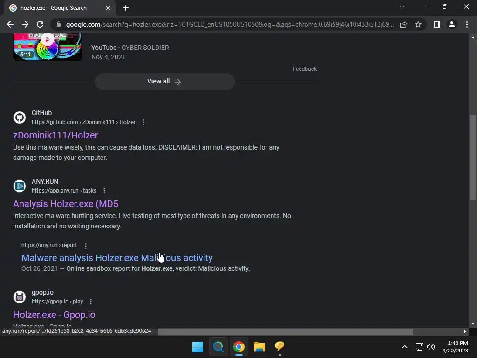
Task: Close the hozler.exe Google Search tab
Action: pyautogui.click(x=108, y=8)
